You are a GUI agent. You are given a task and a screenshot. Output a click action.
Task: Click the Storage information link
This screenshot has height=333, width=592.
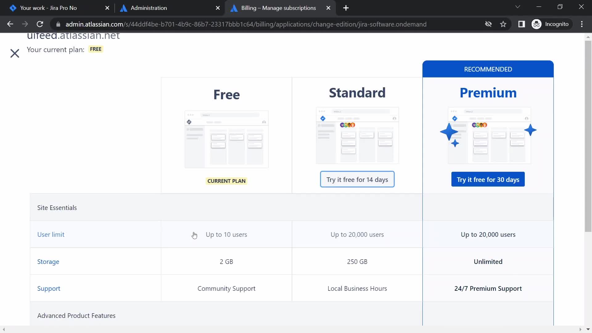pyautogui.click(x=48, y=261)
